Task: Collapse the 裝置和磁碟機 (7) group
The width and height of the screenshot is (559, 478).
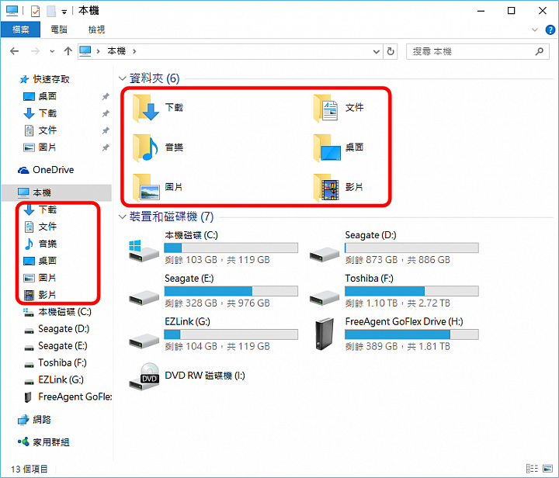Action: [123, 216]
